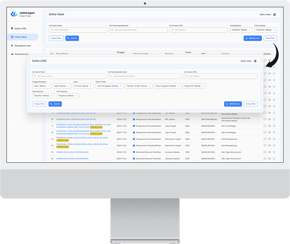Click Refresh List beside Tutup Filter
This screenshot has width=290, height=244.
point(233,104)
